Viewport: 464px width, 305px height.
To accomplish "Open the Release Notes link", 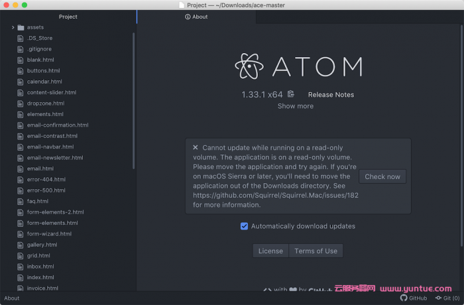I will (x=331, y=95).
